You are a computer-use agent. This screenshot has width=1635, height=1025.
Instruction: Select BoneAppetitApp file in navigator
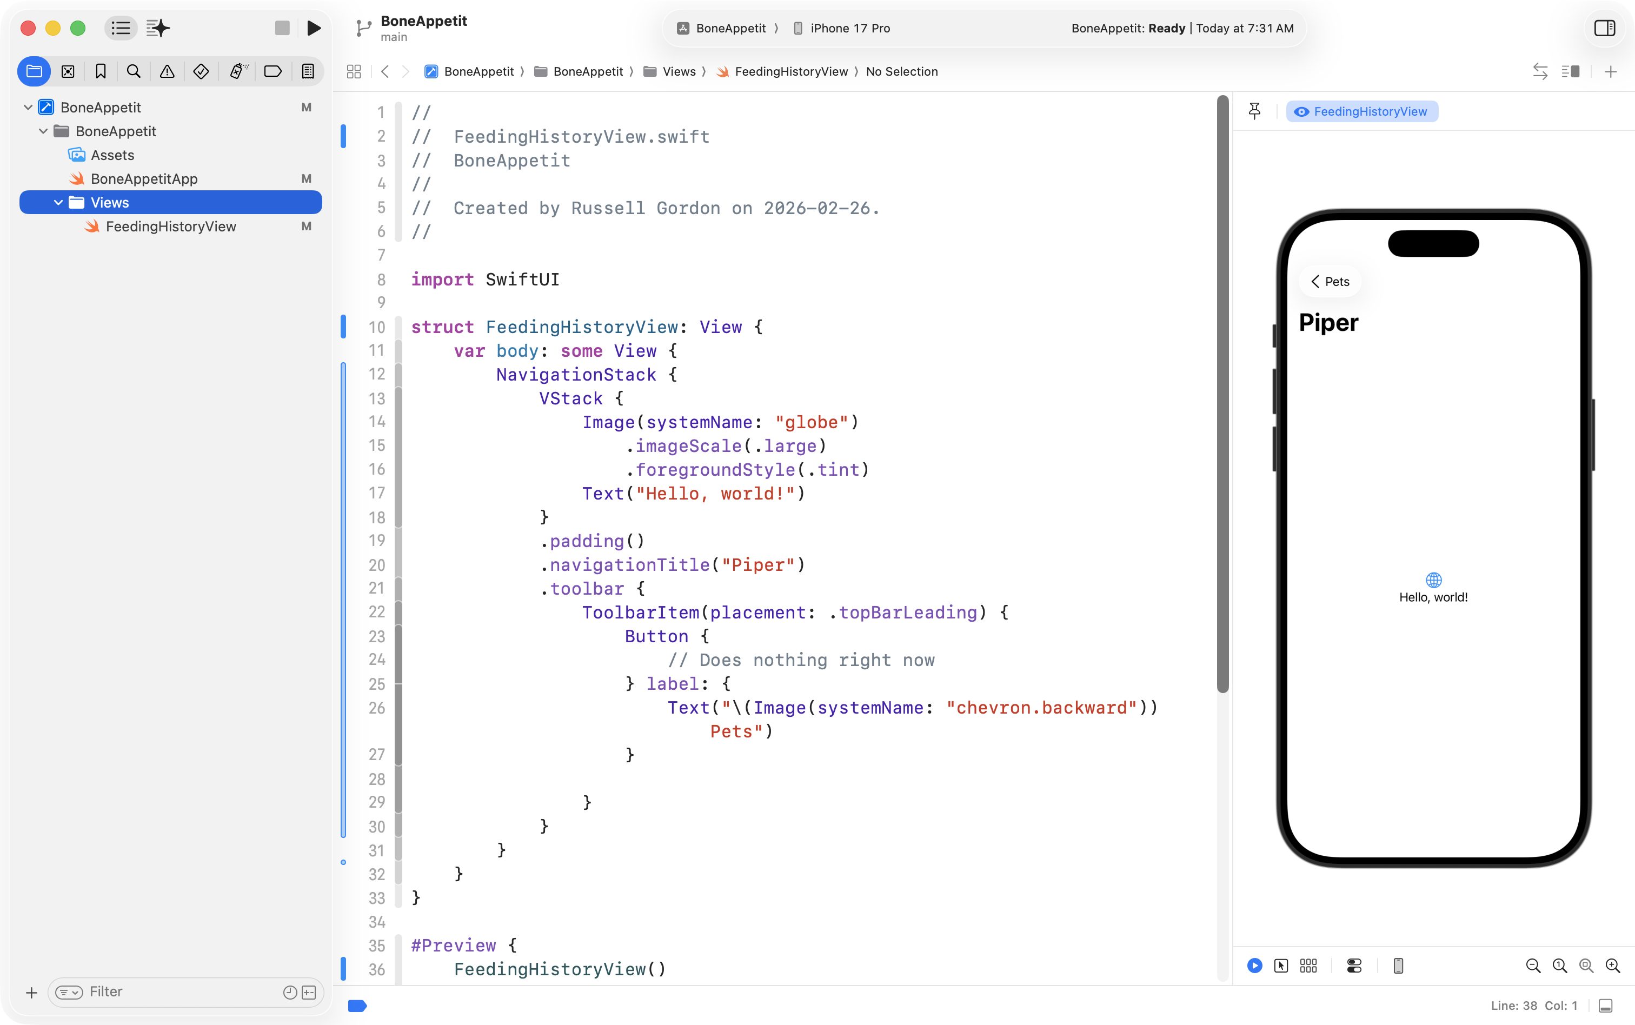click(x=144, y=179)
